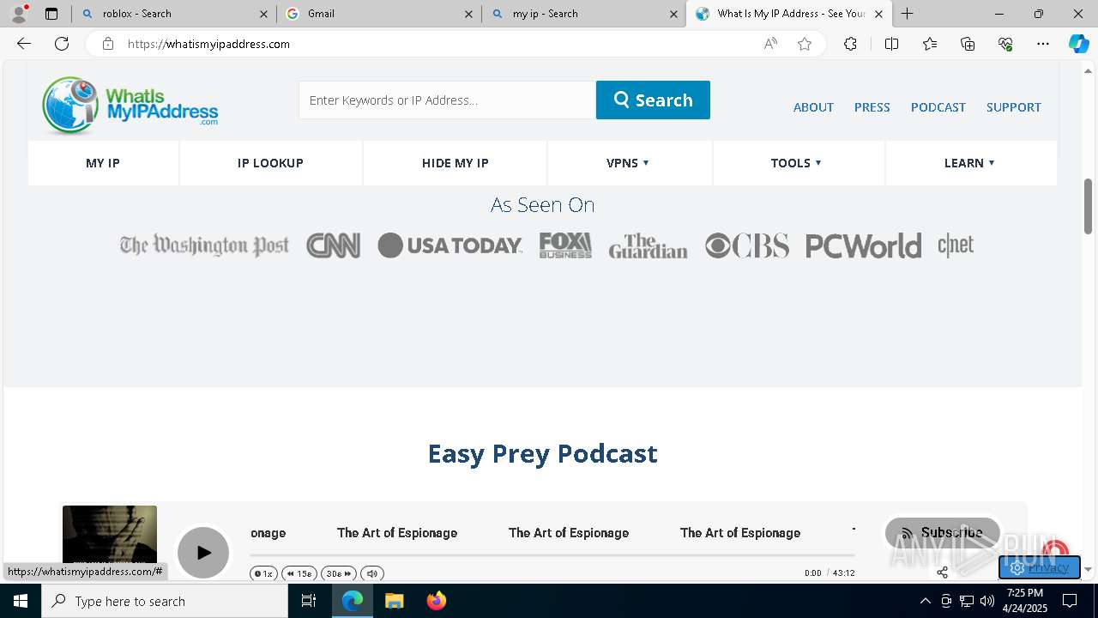The width and height of the screenshot is (1098, 618).
Task: Open the browser profile icon
Action: (x=19, y=14)
